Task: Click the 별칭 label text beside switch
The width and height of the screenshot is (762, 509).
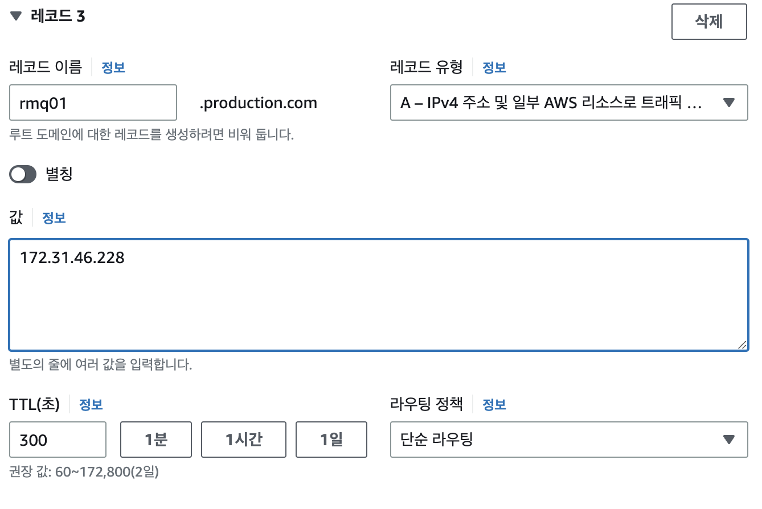Action: 59,174
